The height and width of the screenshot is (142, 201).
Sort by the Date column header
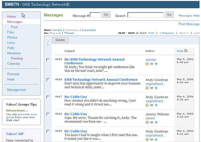[180, 51]
